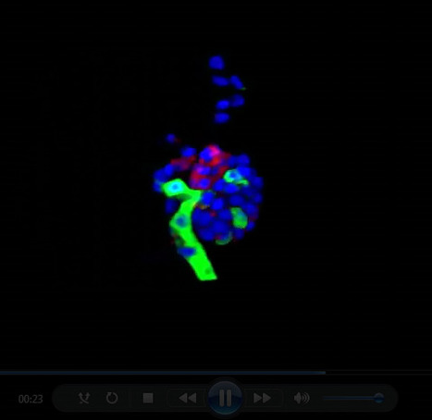
Task: Toggle repeat with the circular arrow icon
Action: 112,398
